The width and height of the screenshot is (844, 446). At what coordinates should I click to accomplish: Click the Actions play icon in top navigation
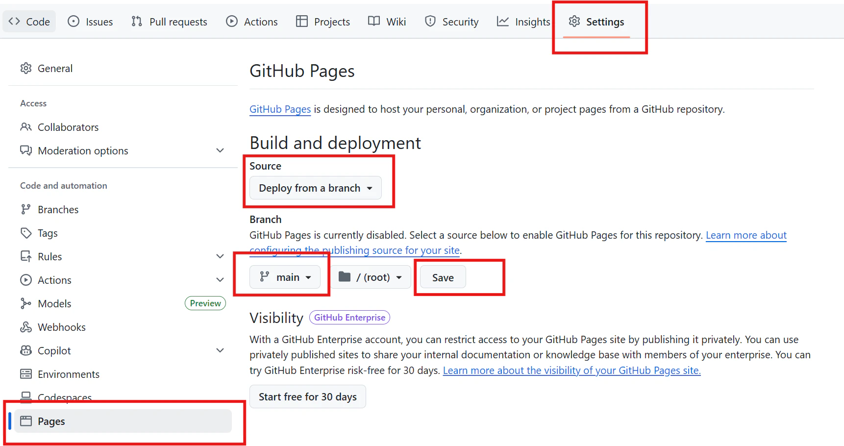tap(232, 22)
